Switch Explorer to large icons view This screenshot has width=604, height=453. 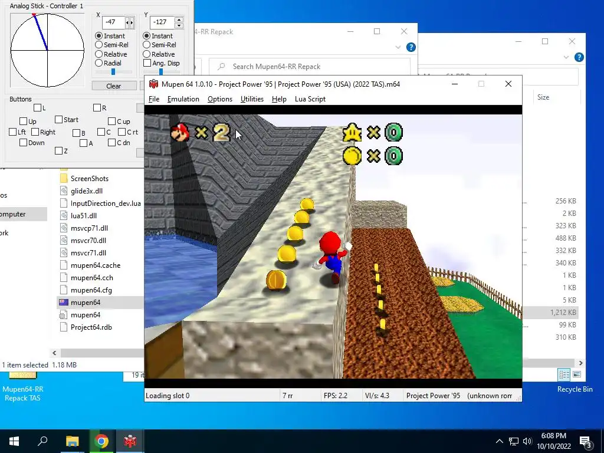(x=577, y=375)
